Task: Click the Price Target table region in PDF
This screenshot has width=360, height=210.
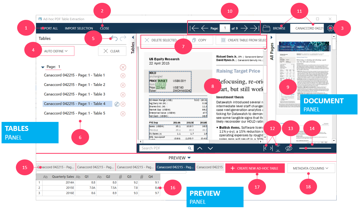Action: 170,82
